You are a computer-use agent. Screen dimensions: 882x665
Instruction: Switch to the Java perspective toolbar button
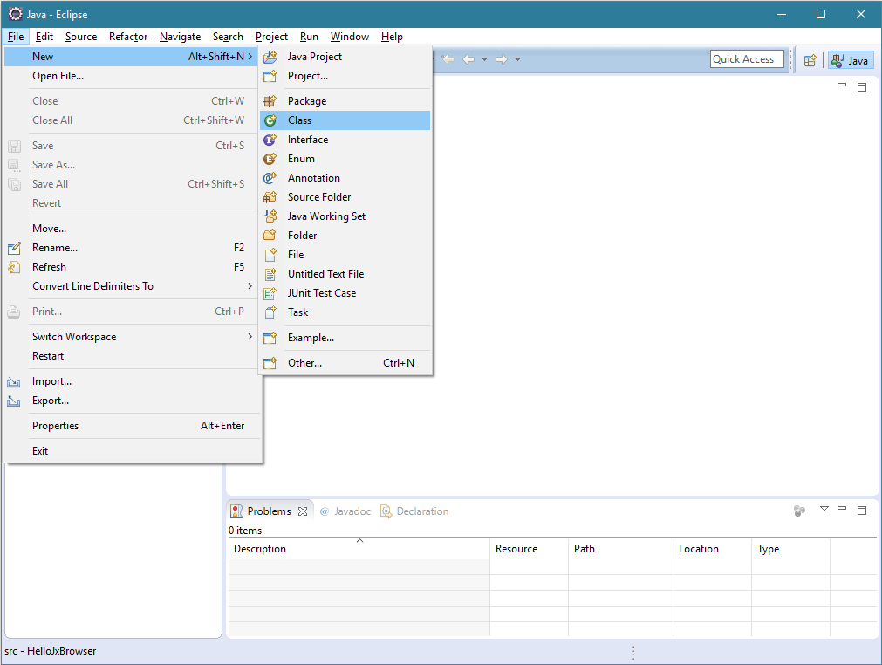pos(850,59)
